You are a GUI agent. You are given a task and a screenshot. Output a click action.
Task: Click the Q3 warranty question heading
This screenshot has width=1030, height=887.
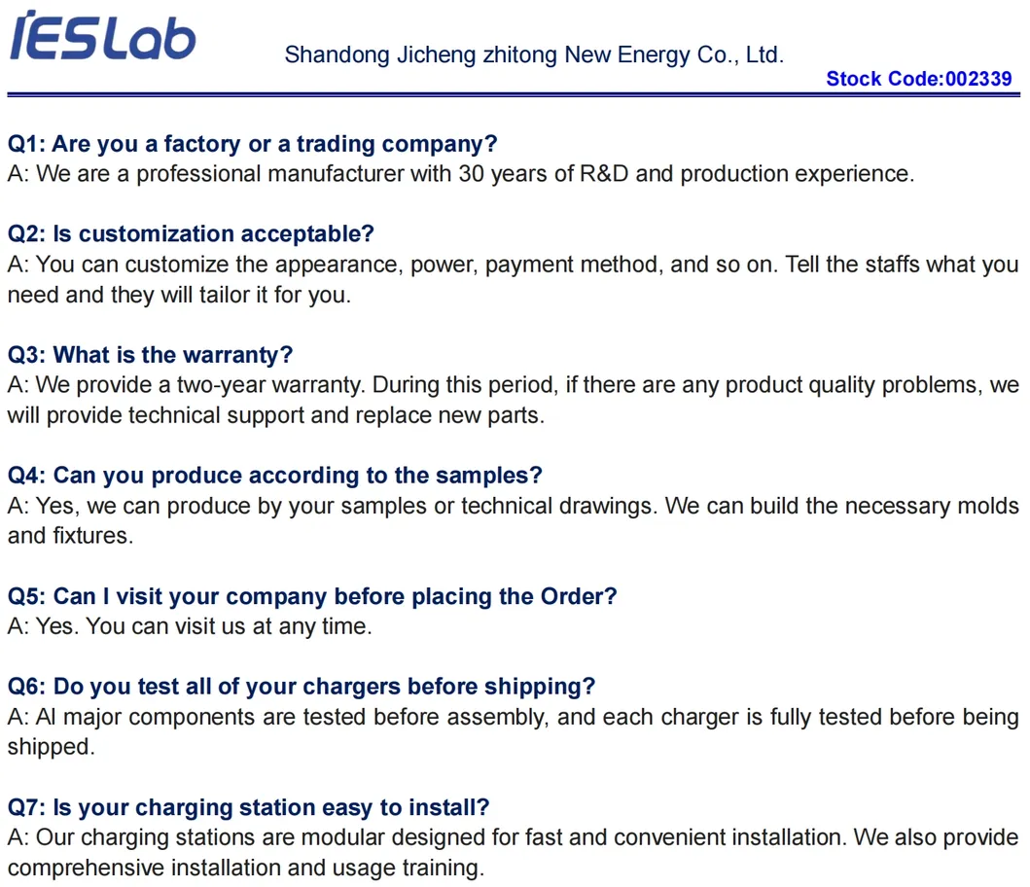(150, 355)
